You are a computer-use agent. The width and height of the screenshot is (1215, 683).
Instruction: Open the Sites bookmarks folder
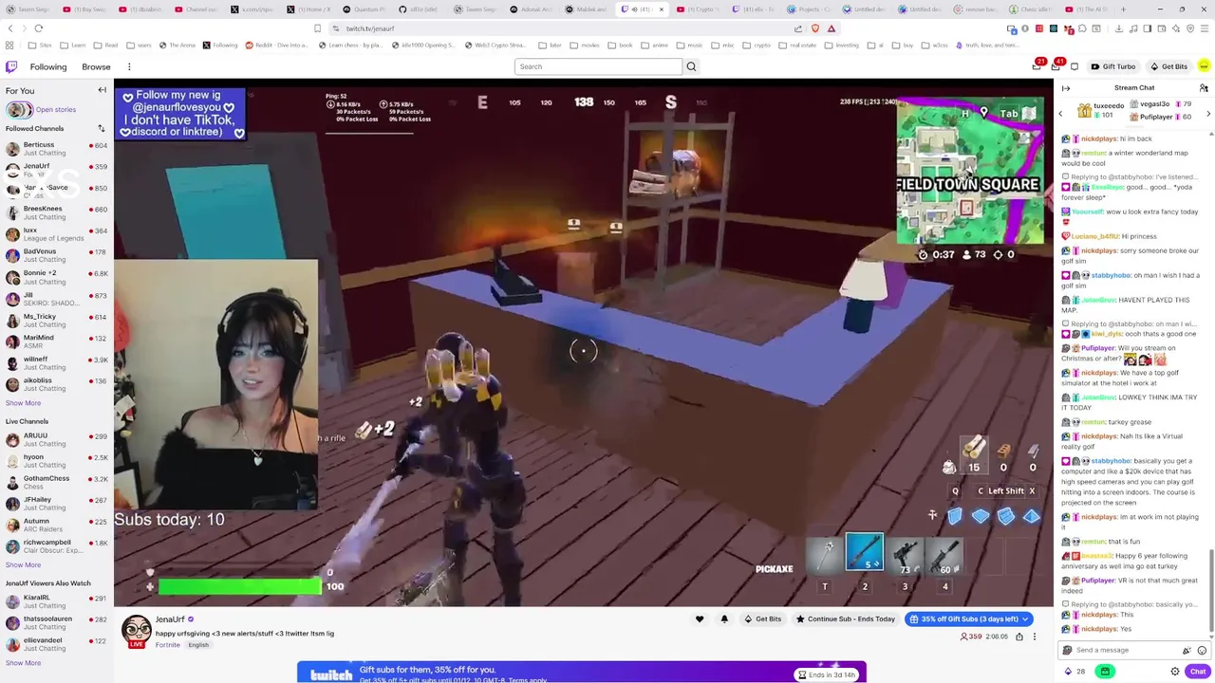tap(40, 46)
